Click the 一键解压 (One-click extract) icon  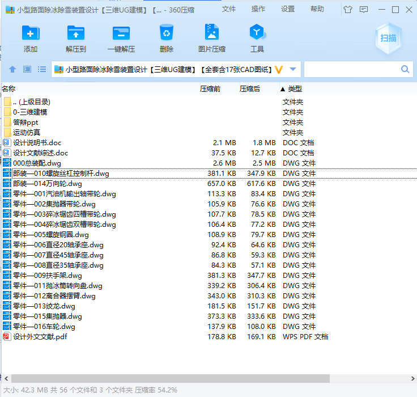click(121, 33)
